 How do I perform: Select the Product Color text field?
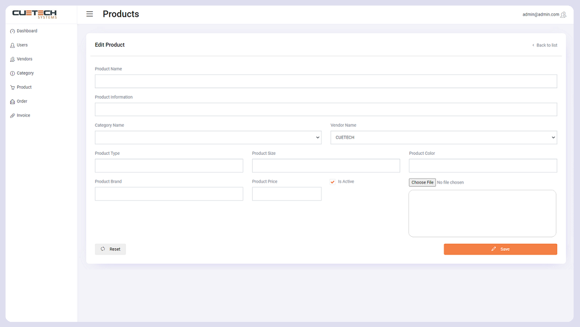click(483, 166)
